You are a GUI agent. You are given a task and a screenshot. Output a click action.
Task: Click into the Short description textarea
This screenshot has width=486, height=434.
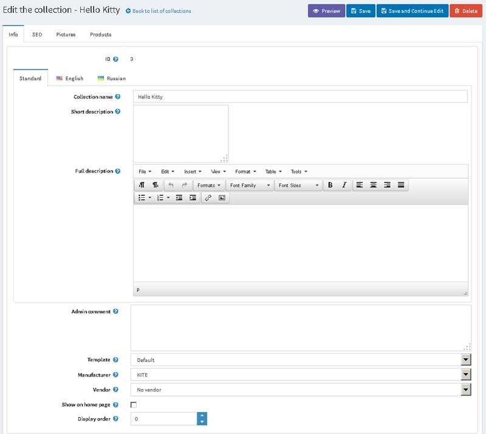click(180, 134)
